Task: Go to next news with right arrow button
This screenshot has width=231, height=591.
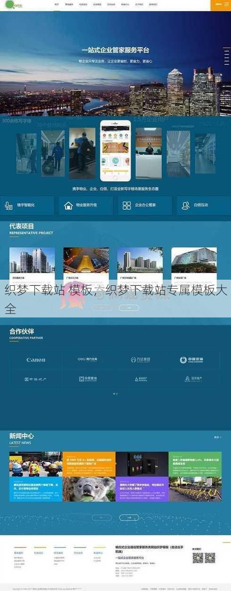Action: (x=129, y=517)
